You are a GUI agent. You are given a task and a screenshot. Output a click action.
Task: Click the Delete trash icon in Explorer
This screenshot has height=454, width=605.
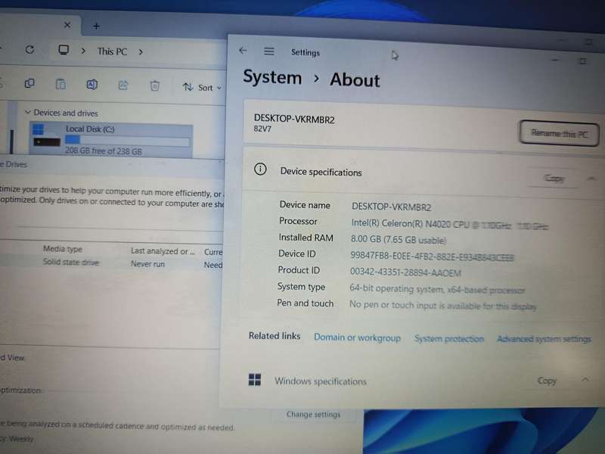click(155, 86)
